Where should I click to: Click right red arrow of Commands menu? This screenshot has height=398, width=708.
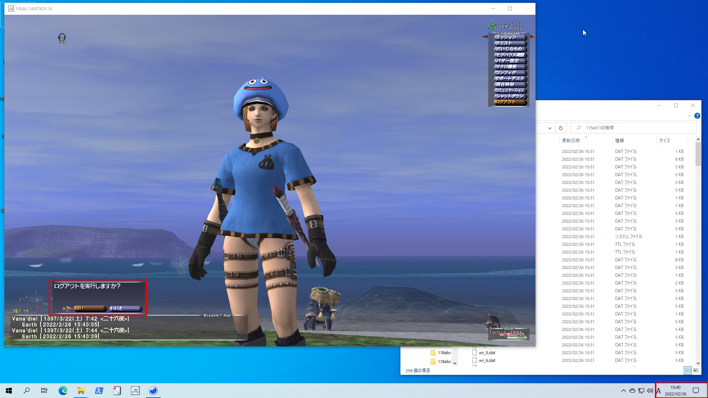click(x=532, y=36)
